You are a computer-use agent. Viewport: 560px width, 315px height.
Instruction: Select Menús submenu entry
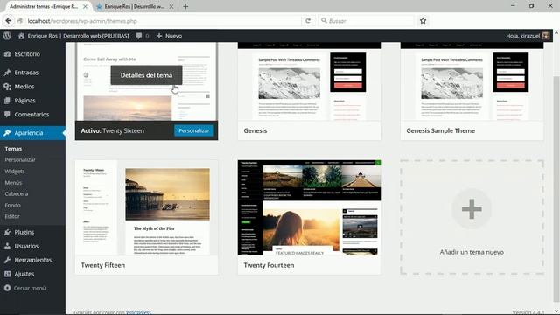click(13, 183)
